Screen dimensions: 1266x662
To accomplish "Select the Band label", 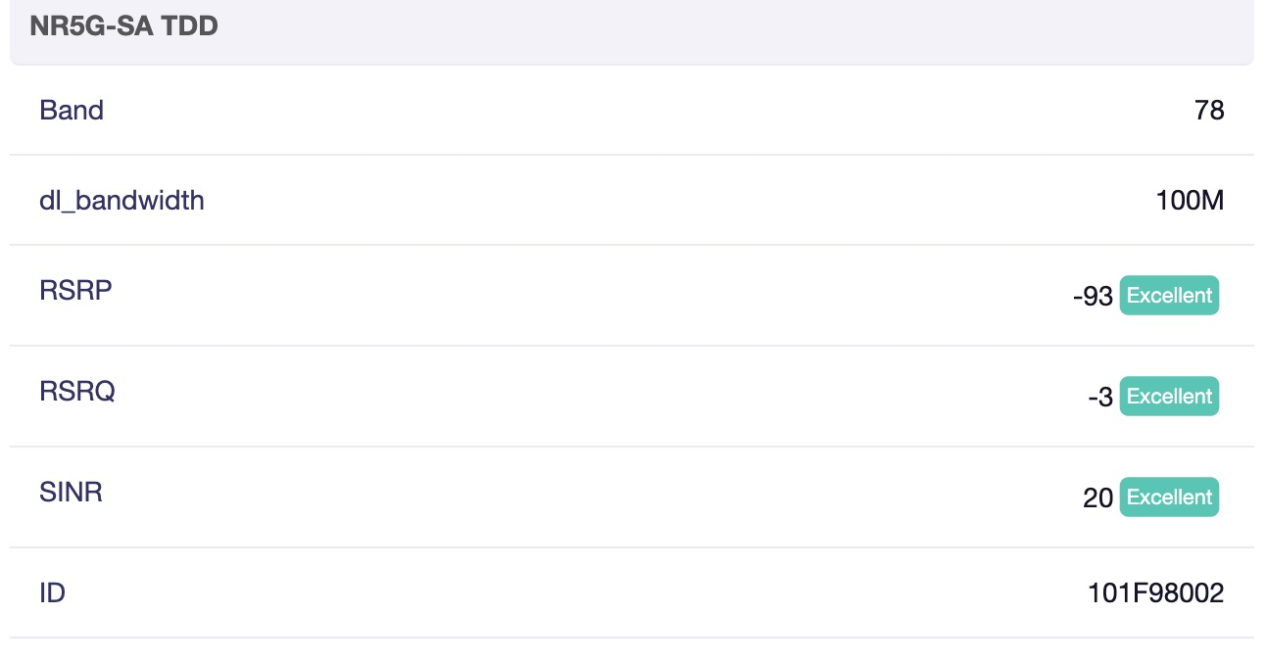I will coord(72,111).
